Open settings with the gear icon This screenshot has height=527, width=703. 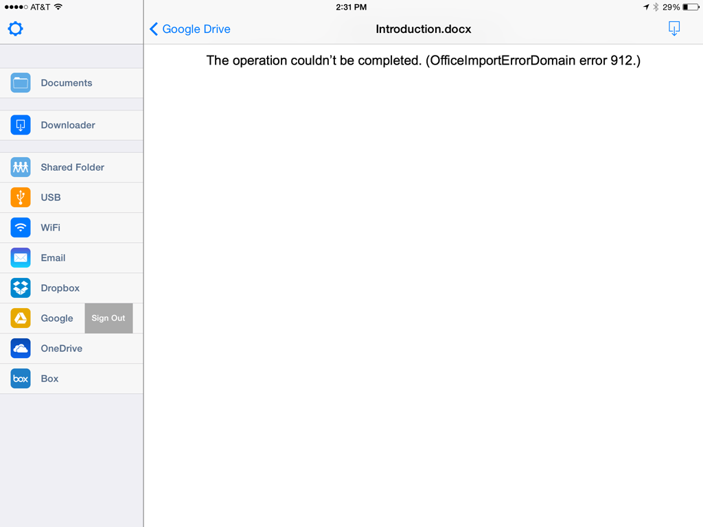coord(15,29)
